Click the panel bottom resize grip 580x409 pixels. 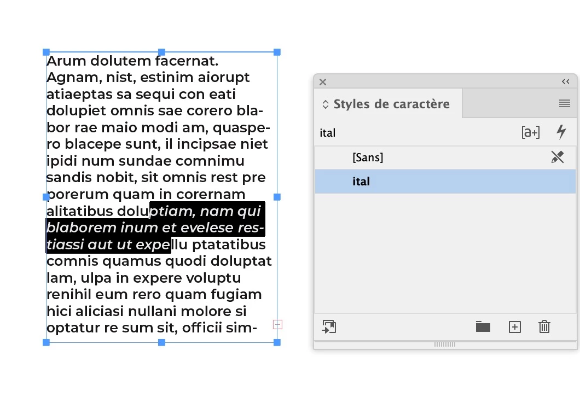coord(445,344)
